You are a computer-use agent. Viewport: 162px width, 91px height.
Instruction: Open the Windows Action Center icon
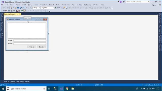point(158,89)
